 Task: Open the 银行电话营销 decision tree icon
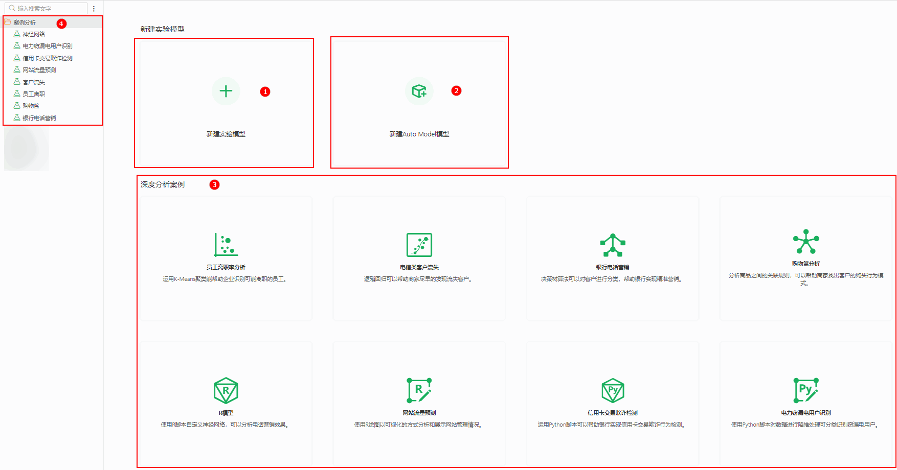click(613, 245)
